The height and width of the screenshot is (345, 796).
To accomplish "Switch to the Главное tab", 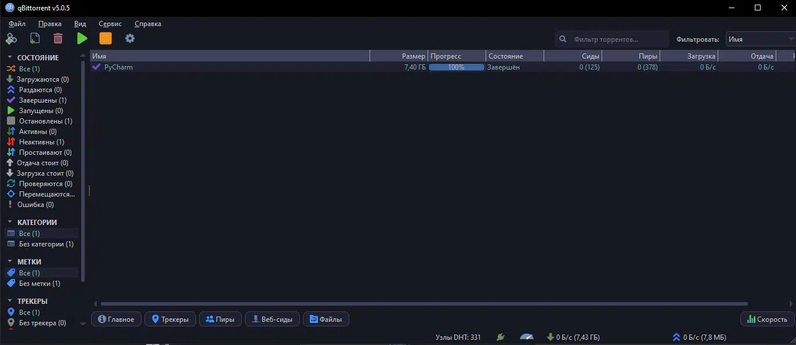I will (x=116, y=319).
